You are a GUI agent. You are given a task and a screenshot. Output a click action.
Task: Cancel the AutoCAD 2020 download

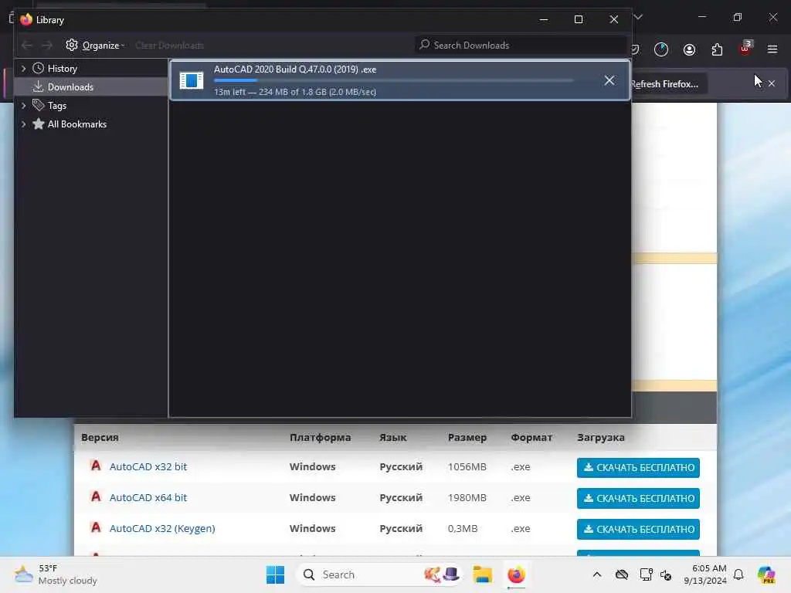pyautogui.click(x=609, y=80)
